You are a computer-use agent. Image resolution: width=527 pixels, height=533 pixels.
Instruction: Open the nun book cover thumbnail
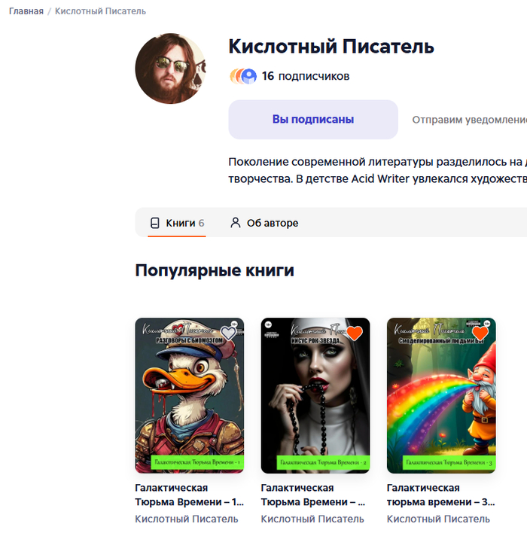[x=315, y=395]
